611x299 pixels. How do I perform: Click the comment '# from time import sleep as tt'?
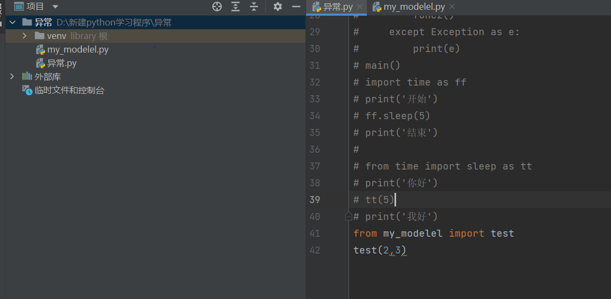tap(443, 166)
